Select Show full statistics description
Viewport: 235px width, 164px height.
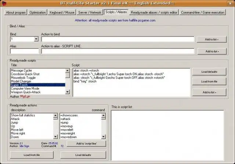(x=32, y=115)
